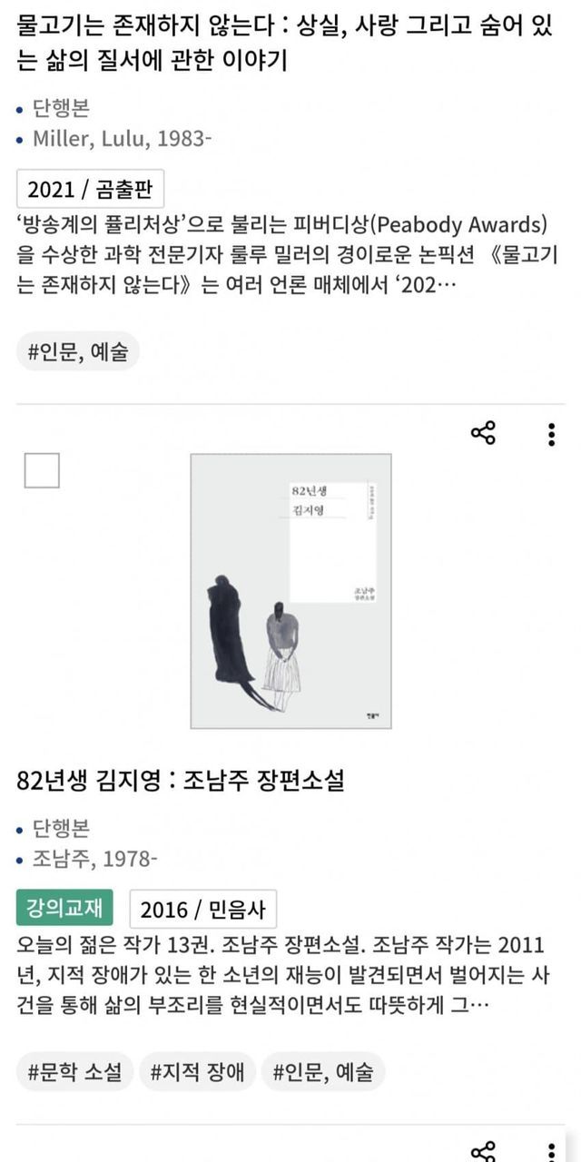This screenshot has width=581, height=1162.
Task: Open the three-dot menu below the #인문, 예술 tag row
Action: (x=551, y=1151)
